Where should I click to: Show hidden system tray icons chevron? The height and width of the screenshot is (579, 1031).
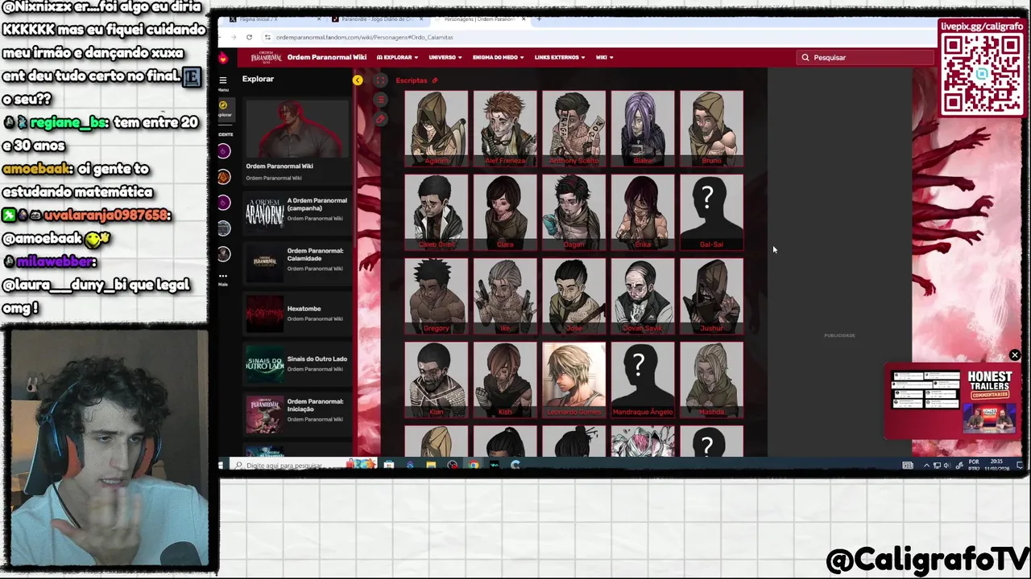coord(926,465)
